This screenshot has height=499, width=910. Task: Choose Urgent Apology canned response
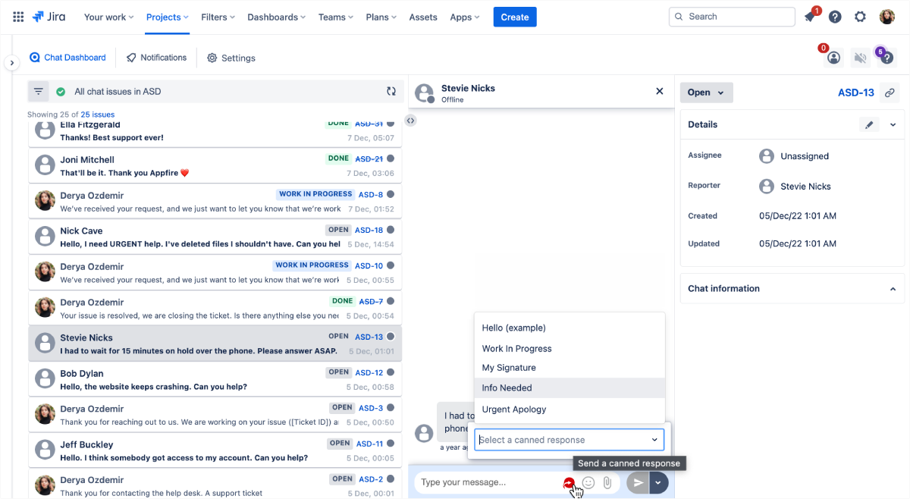(x=569, y=410)
